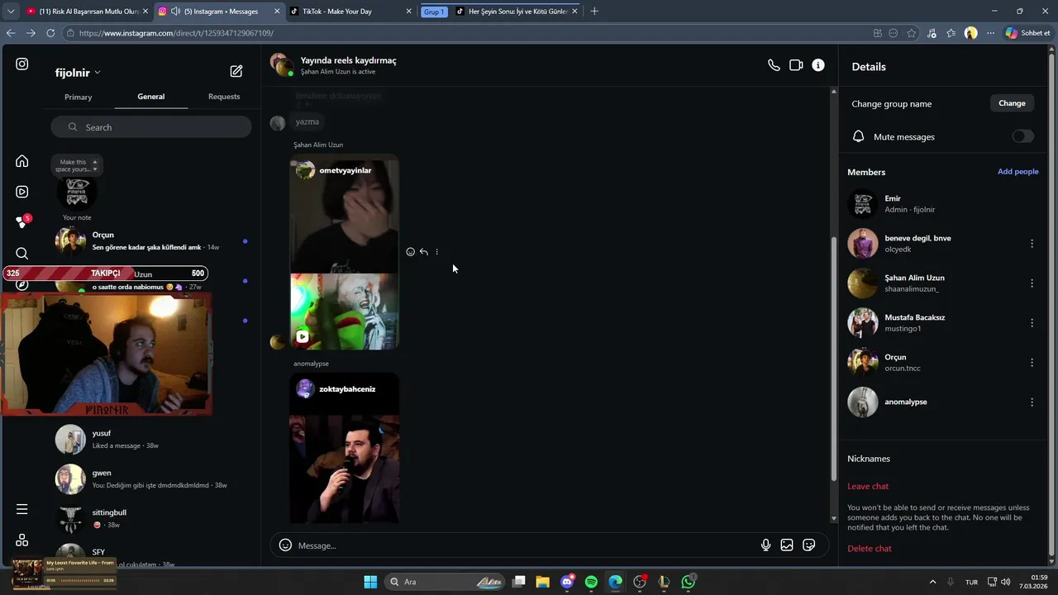Attach a photo or video to message
Image resolution: width=1058 pixels, height=595 pixels.
click(787, 545)
